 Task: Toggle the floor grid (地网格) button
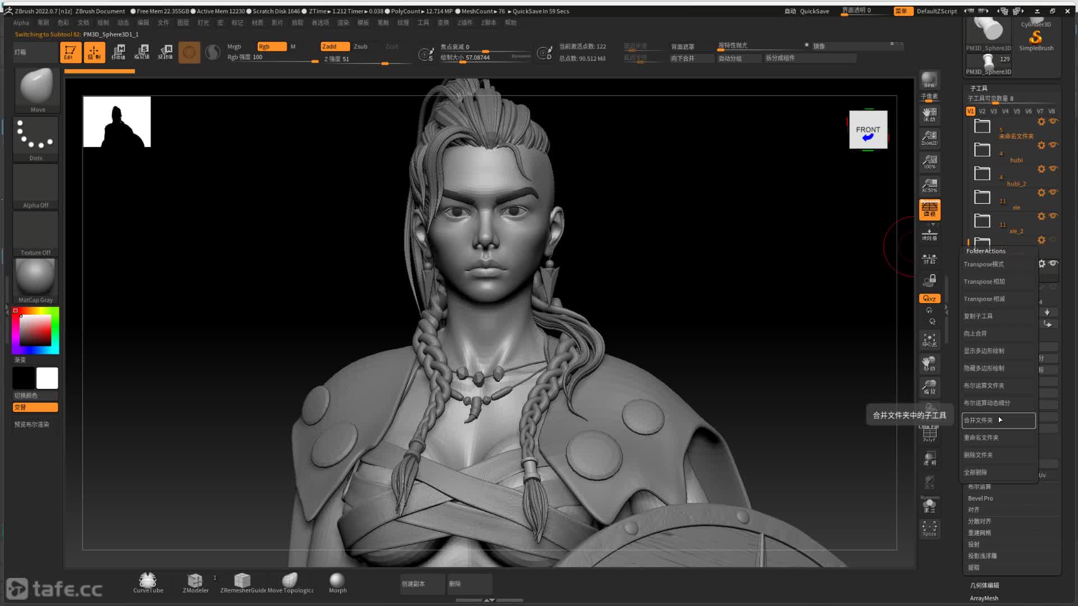click(x=929, y=234)
